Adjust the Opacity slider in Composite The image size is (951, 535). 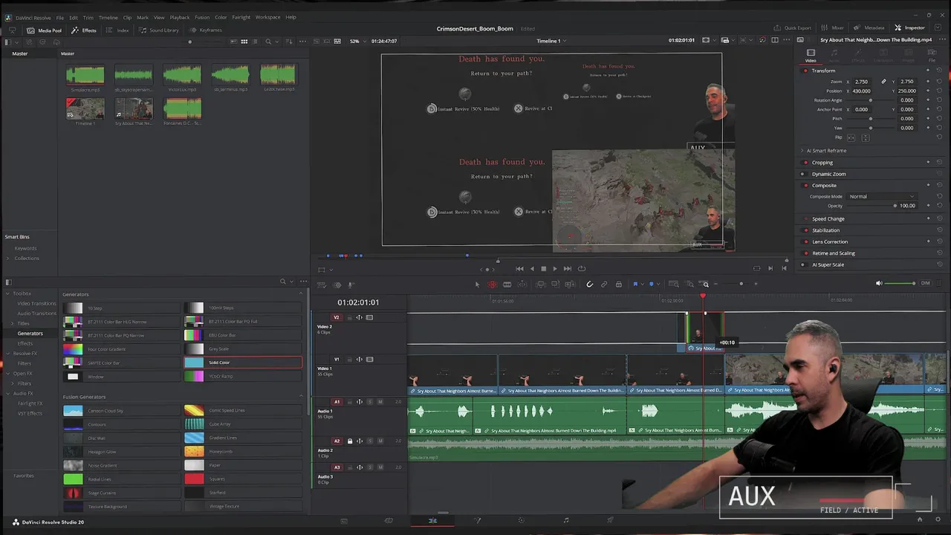871,205
